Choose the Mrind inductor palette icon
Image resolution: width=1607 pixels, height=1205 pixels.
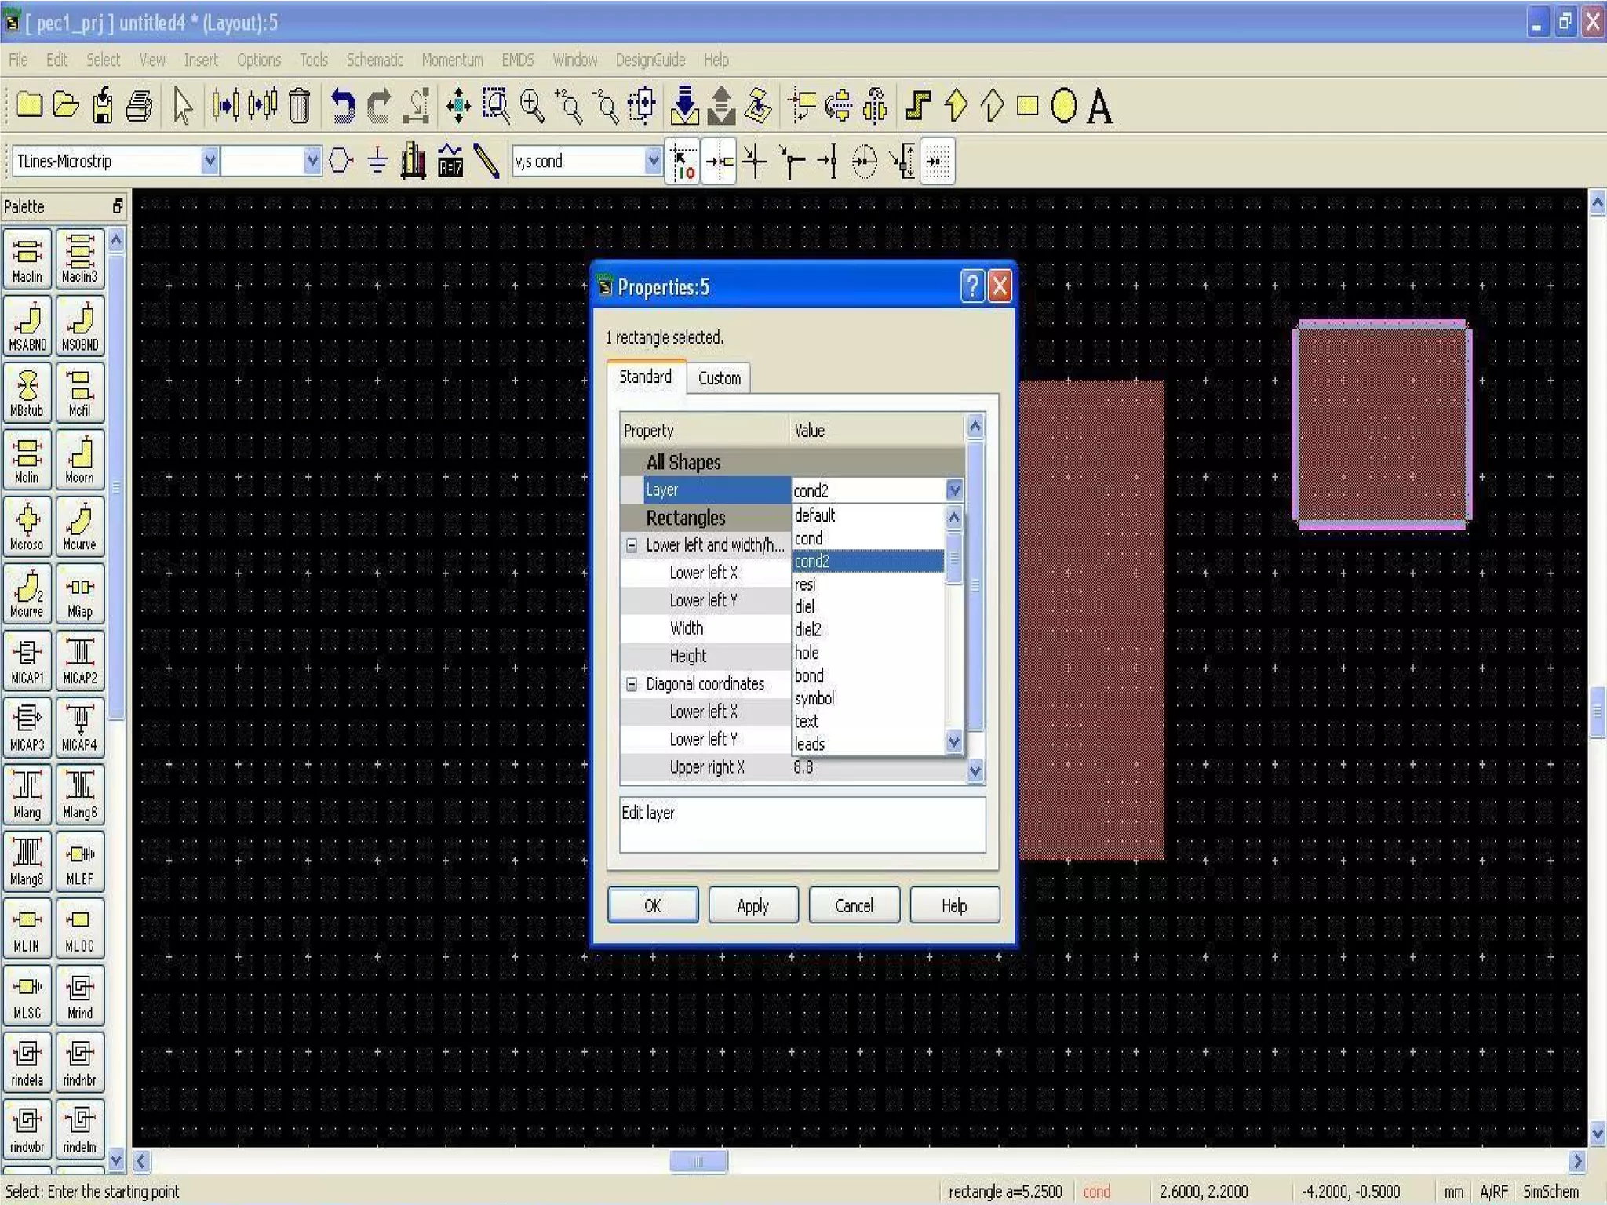79,995
